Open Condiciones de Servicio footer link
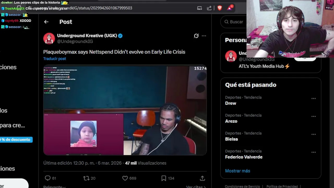Viewport: 334px width, 188px height. pyautogui.click(x=242, y=186)
